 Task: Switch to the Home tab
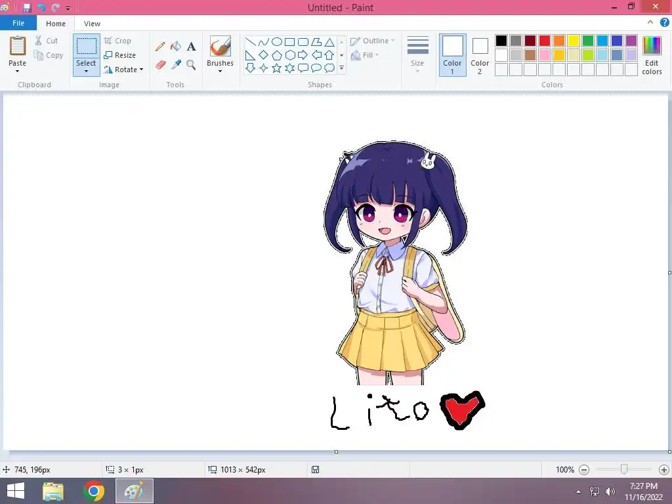tap(56, 24)
